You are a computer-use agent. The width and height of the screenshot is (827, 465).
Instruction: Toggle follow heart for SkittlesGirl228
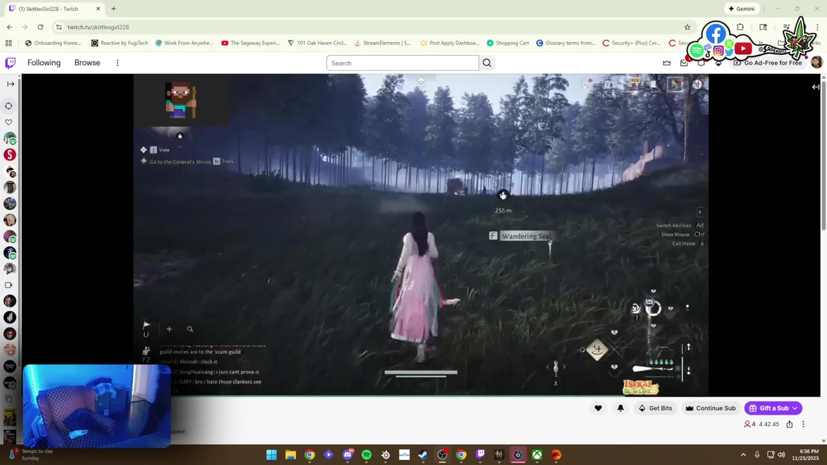pos(598,408)
